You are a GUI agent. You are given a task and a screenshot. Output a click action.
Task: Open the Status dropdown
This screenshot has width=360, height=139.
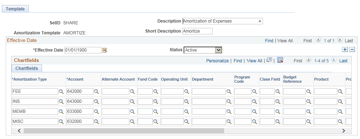click(218, 50)
